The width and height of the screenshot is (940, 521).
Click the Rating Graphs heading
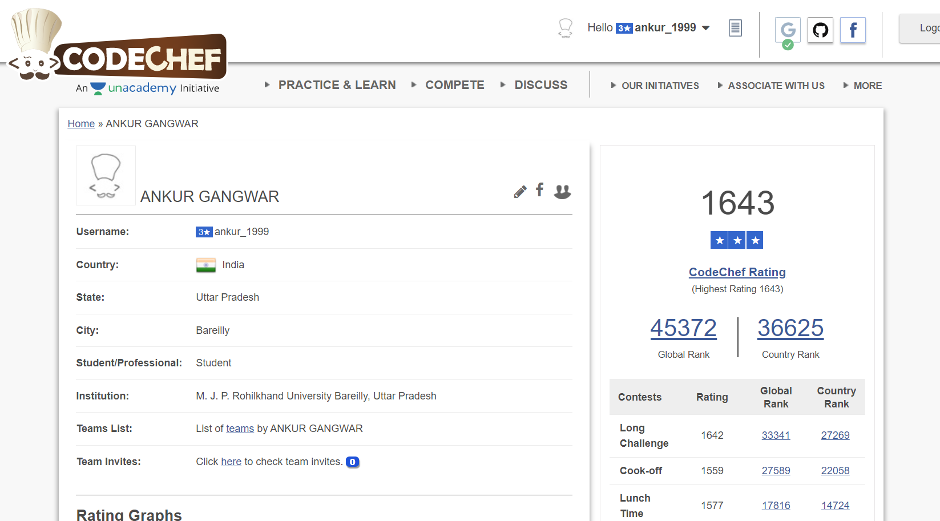tap(129, 514)
